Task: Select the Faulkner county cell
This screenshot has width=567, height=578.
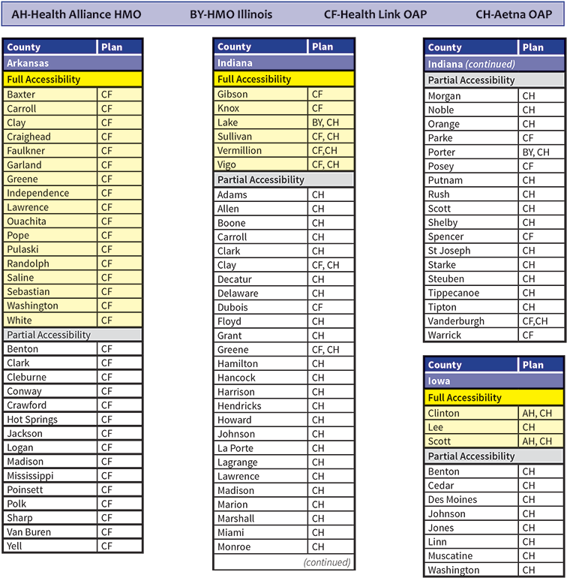Action: pos(50,151)
